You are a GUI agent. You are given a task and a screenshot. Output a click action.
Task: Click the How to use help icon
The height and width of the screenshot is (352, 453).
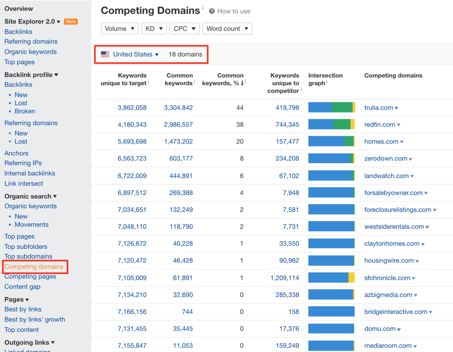click(212, 11)
